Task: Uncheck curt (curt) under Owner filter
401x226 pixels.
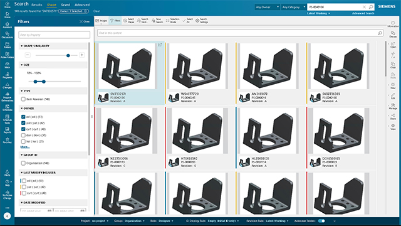Action: (x=23, y=129)
